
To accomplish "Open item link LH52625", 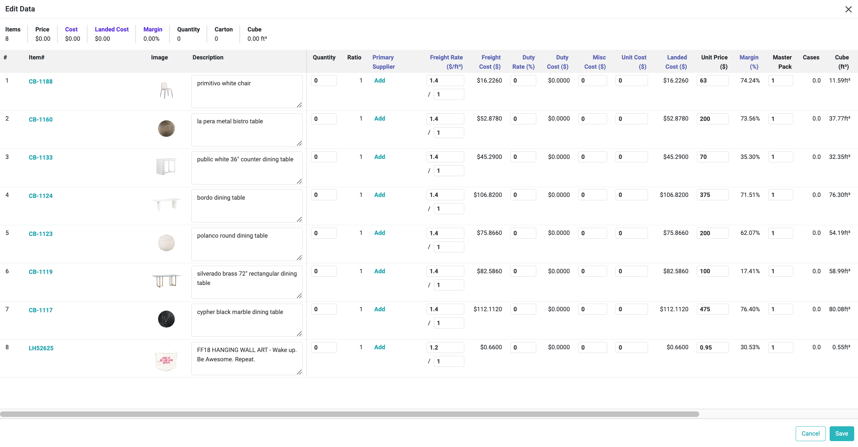I will click(x=41, y=348).
